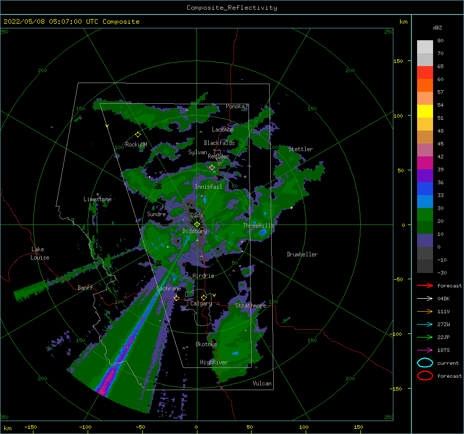464x434 pixels.
Task: Click the Composite_Reflectivity title text
Action: click(x=231, y=8)
